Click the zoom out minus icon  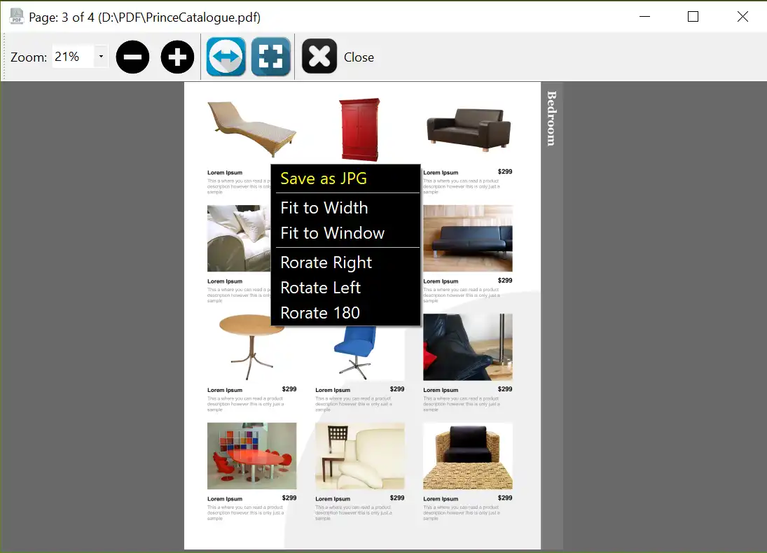[x=132, y=57]
